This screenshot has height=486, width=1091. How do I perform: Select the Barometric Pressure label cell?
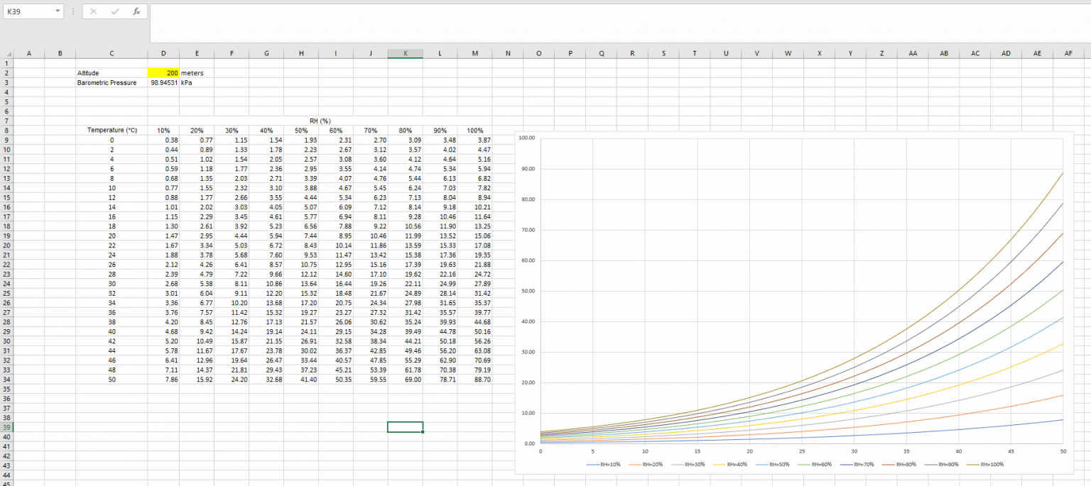(112, 82)
